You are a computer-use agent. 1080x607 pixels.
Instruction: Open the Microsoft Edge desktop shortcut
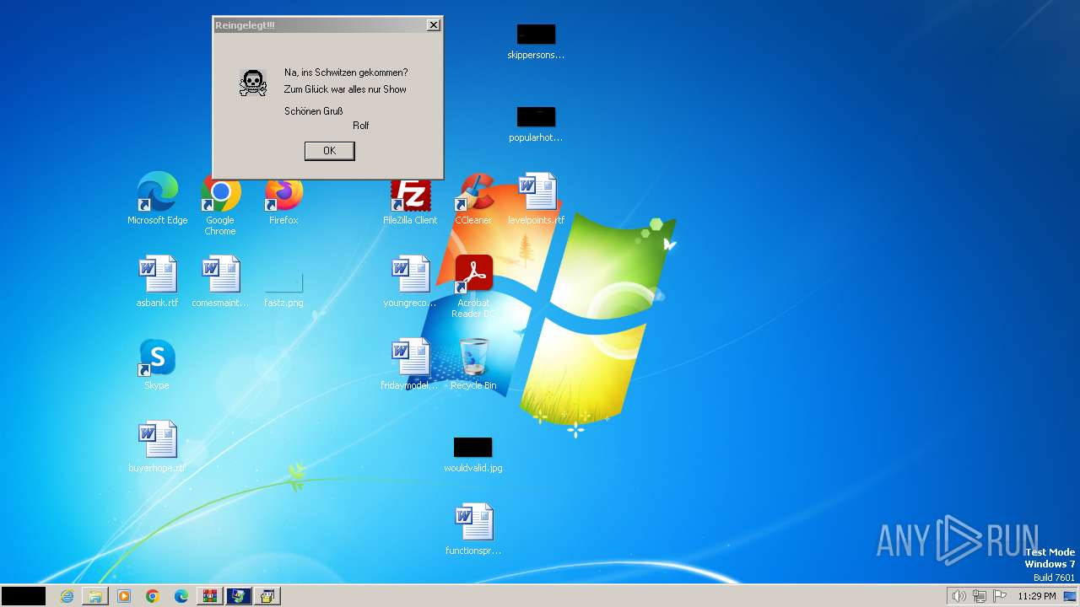pos(158,200)
